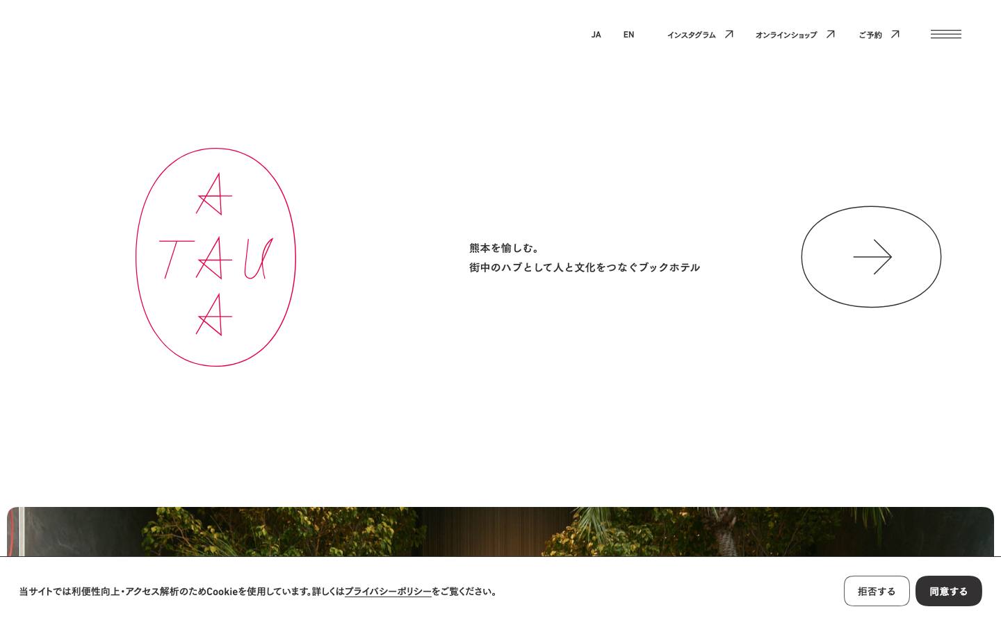Accept cookies with 同意する button

tap(948, 591)
